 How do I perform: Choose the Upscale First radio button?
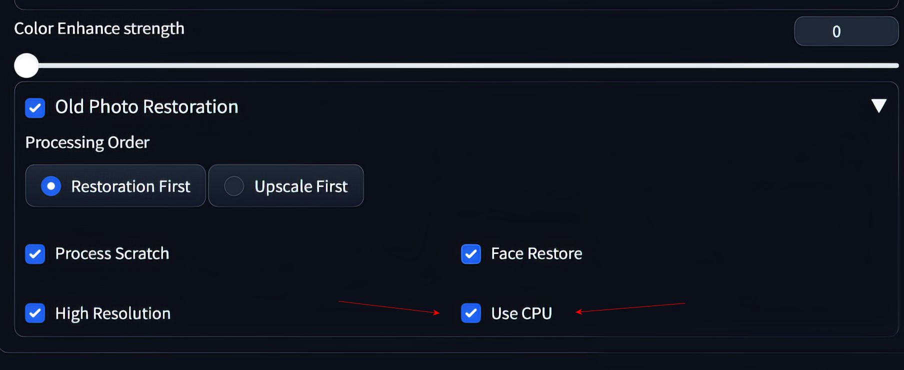pos(234,186)
